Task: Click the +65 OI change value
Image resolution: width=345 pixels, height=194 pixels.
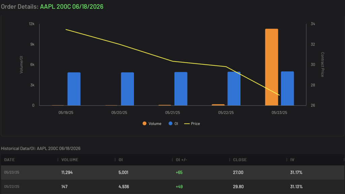Action: [x=179, y=172]
